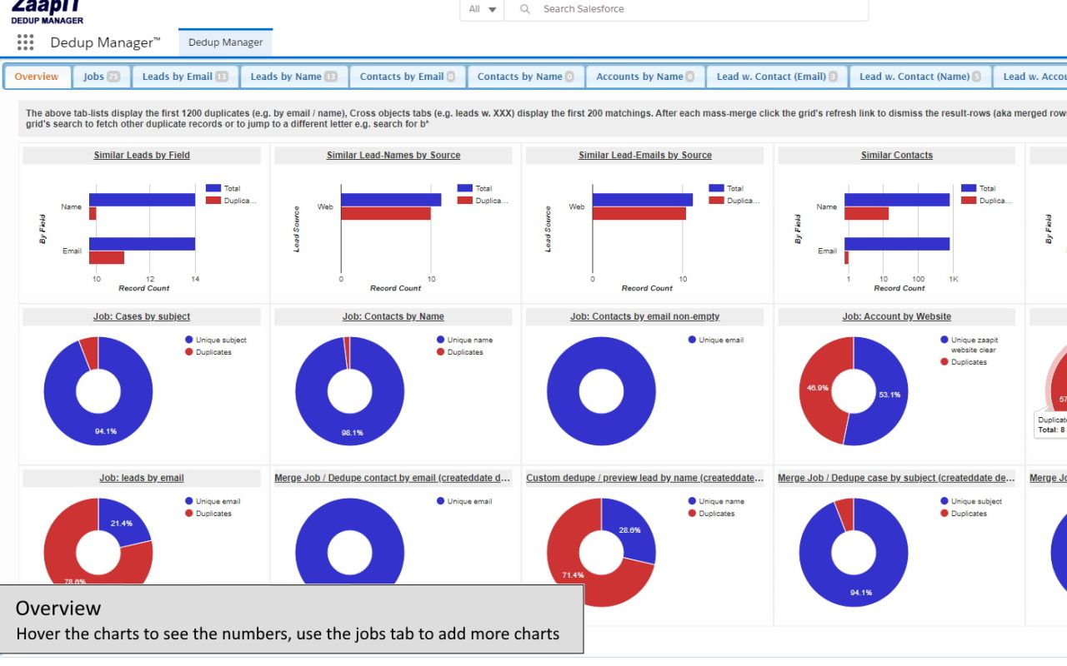Screen dimensions: 1067x666
Task: Open Job: Account by Website link
Action: click(x=896, y=316)
